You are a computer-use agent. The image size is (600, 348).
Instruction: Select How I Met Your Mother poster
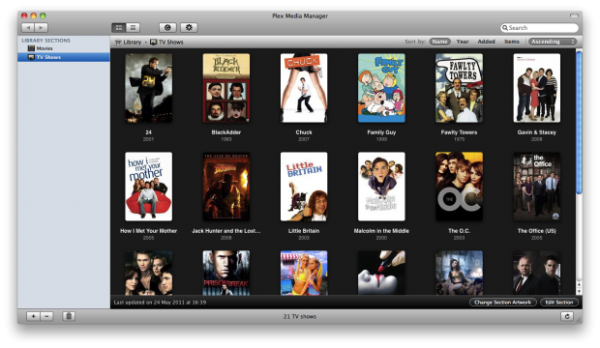(148, 187)
